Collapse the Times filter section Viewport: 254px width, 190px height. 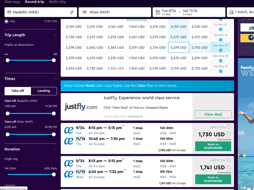coord(56,79)
